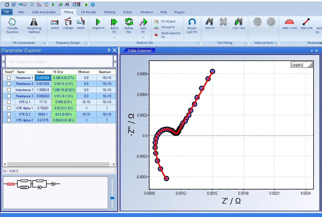Select Resistance 1 value cell 0.000908
Image resolution: width=322 pixels, height=217 pixels.
click(43, 78)
